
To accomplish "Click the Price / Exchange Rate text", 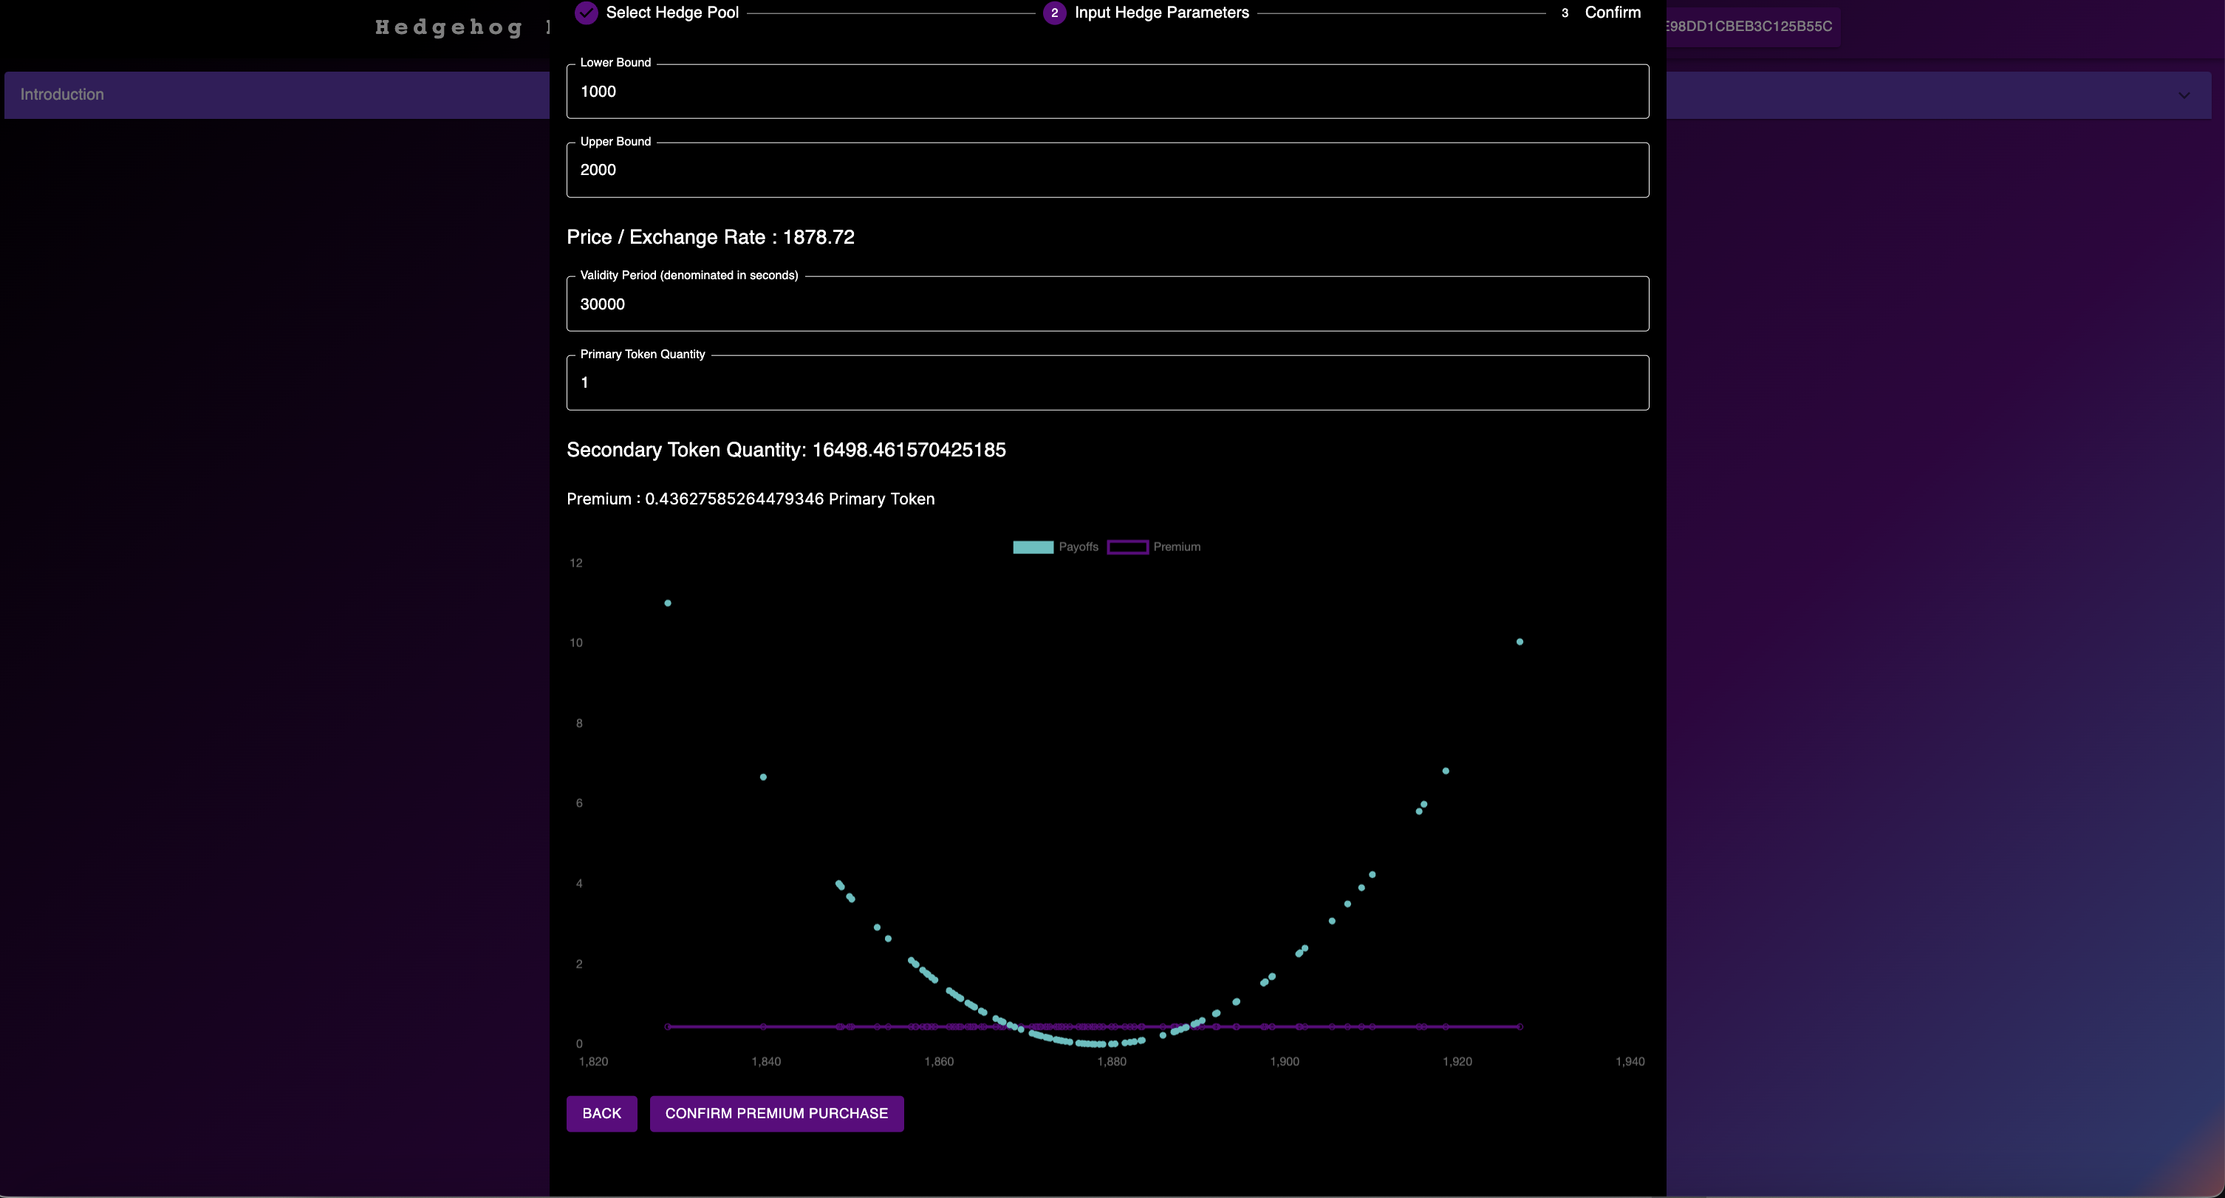I will click(x=710, y=238).
